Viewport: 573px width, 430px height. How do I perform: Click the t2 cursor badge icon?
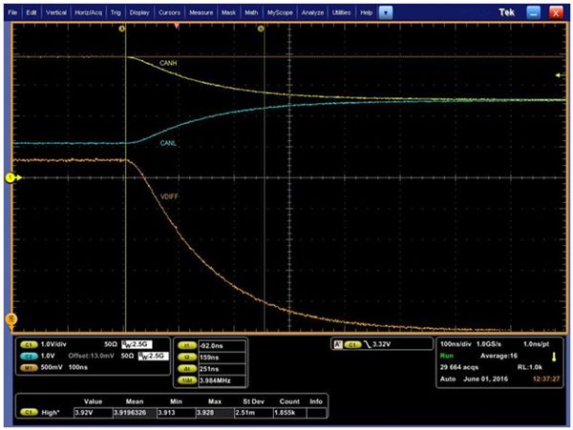(187, 358)
